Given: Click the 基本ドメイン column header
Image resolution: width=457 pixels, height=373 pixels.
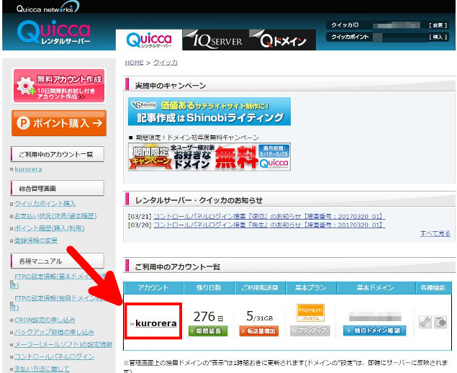Looking at the screenshot, I should pos(376,288).
